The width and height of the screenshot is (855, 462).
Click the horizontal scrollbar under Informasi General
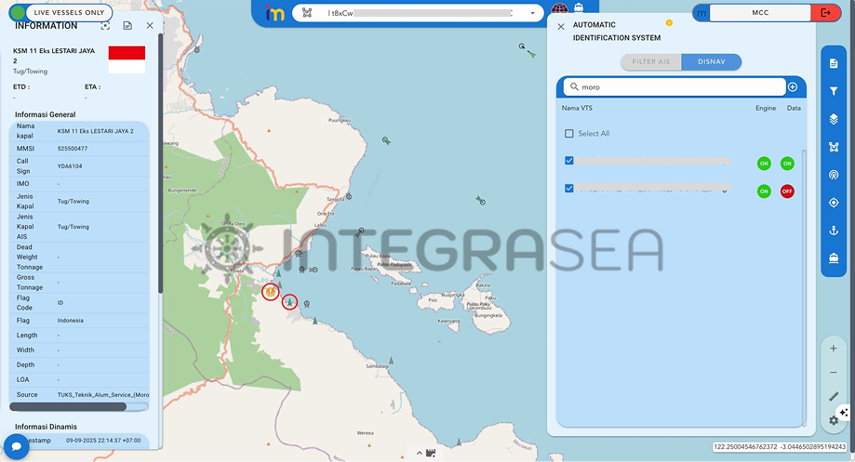coord(68,406)
